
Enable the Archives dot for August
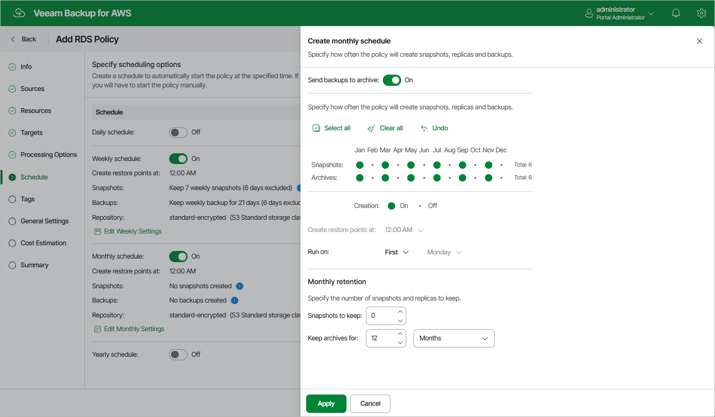point(450,178)
